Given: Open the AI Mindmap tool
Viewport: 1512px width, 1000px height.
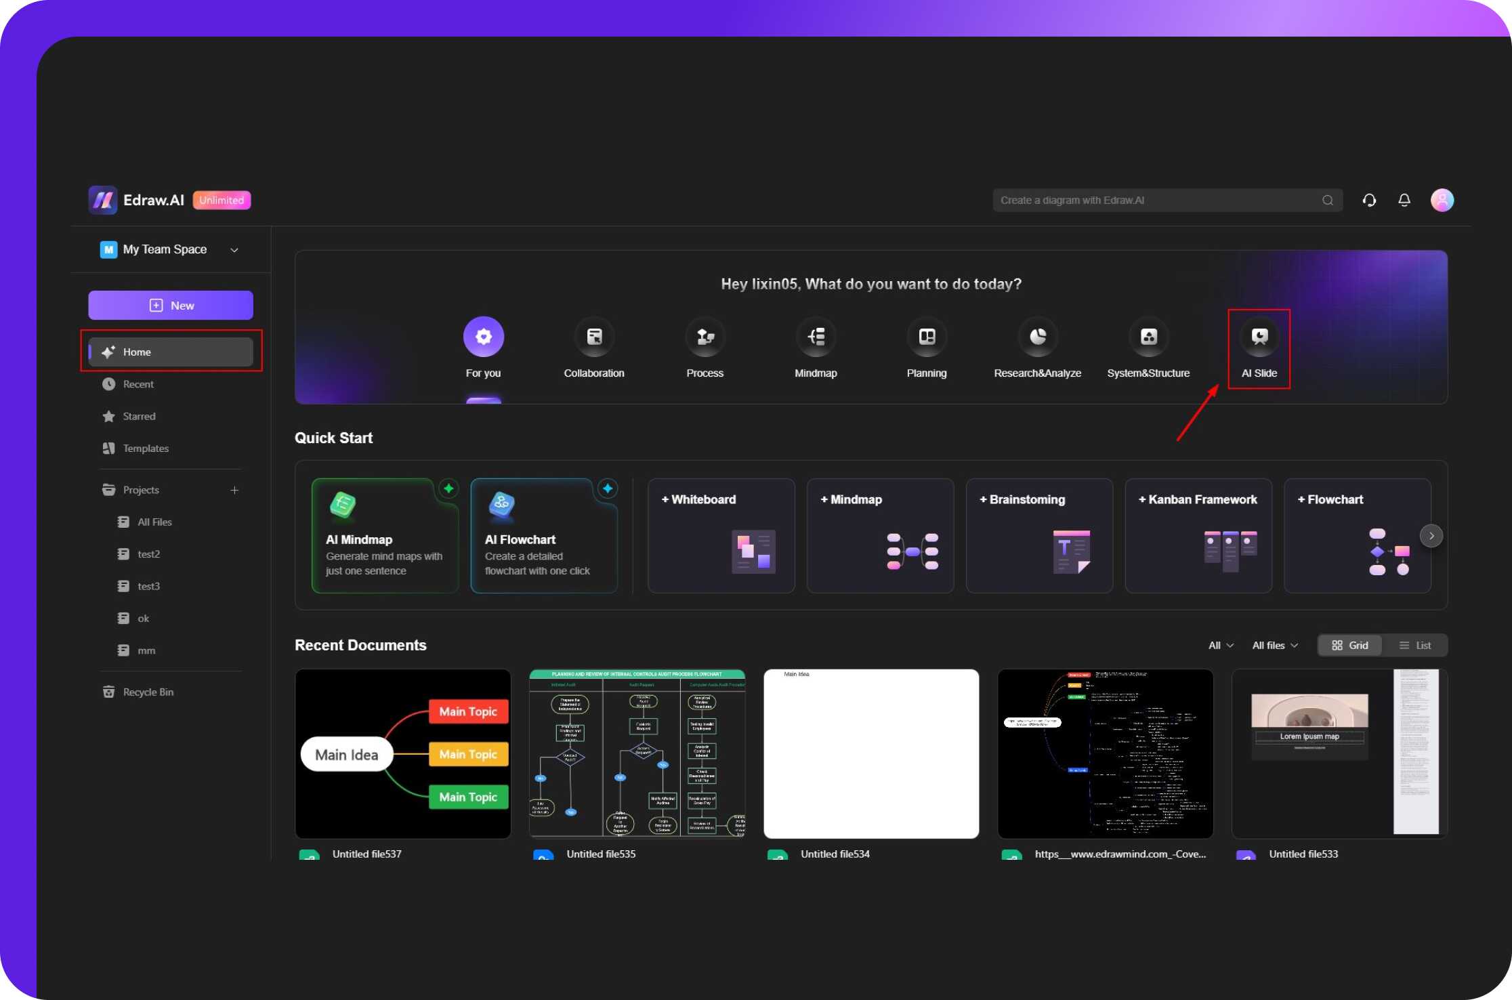Looking at the screenshot, I should pos(385,536).
